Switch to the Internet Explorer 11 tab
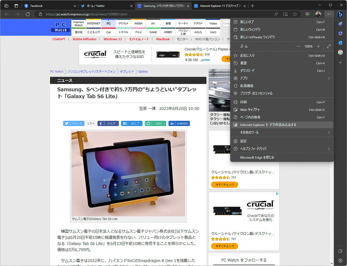The image size is (347, 266). pos(220,6)
